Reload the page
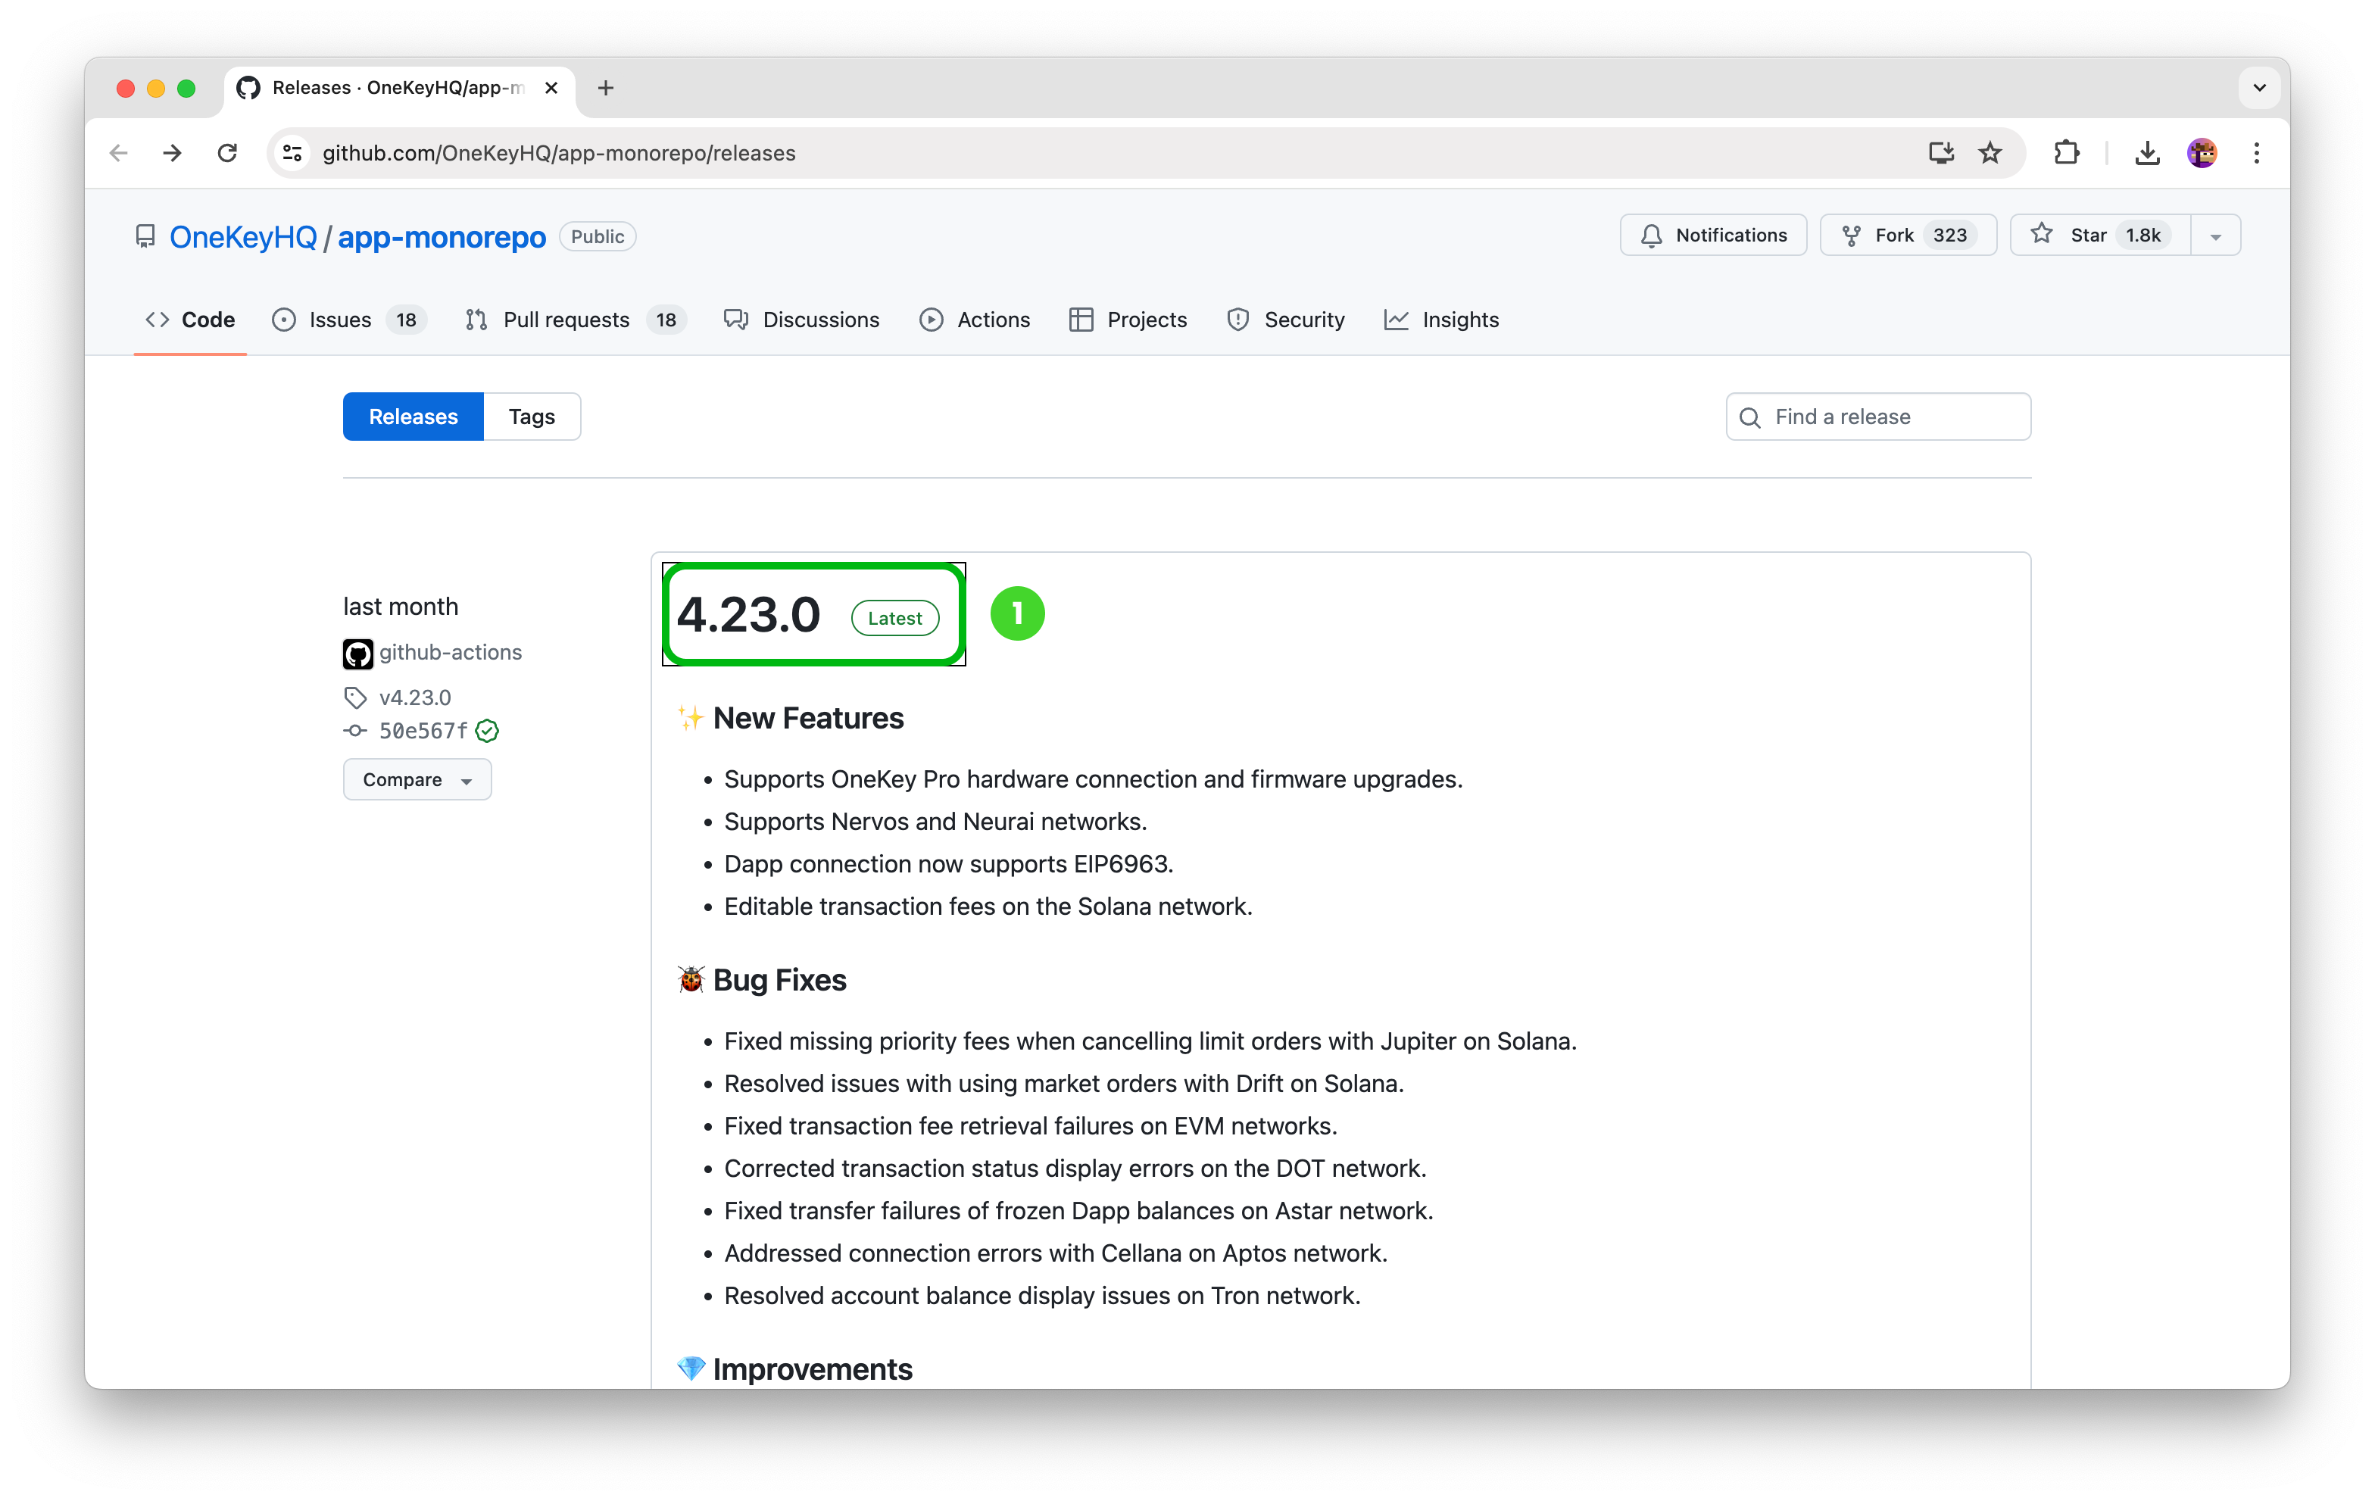Image resolution: width=2375 pixels, height=1501 pixels. [228, 153]
